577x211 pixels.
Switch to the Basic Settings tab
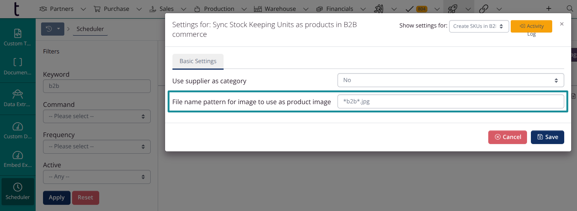coord(198,61)
